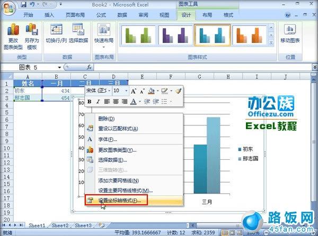The height and width of the screenshot is (236, 318).
Task: Increase indent in mini toolbar
Action: [x=156, y=102]
